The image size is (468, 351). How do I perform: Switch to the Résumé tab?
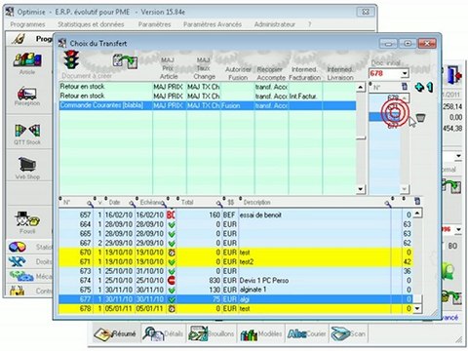pyautogui.click(x=115, y=333)
